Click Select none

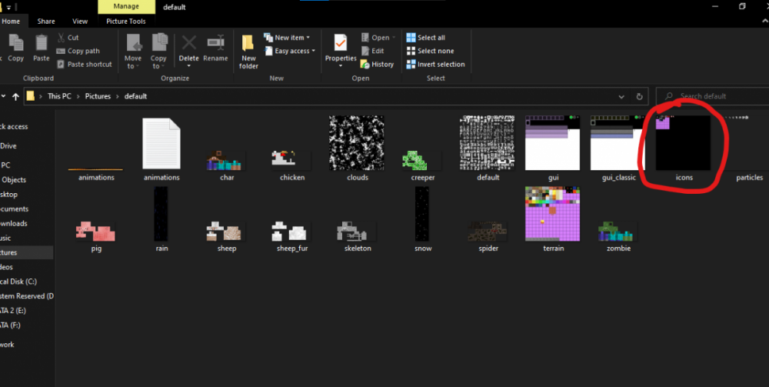(430, 51)
